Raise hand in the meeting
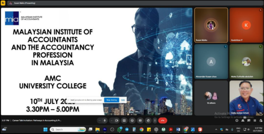 pyautogui.click(x=148, y=120)
